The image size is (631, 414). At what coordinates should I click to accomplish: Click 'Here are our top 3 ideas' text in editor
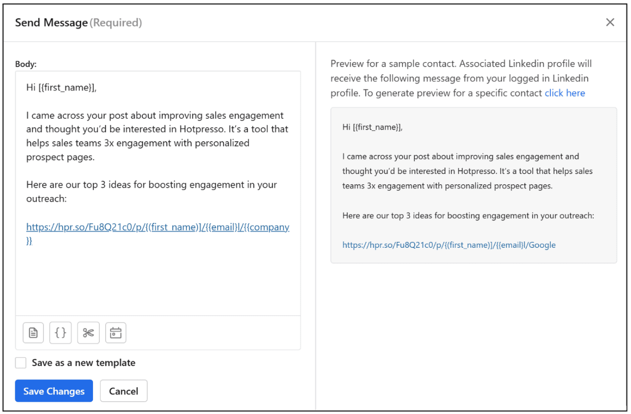pyautogui.click(x=152, y=192)
